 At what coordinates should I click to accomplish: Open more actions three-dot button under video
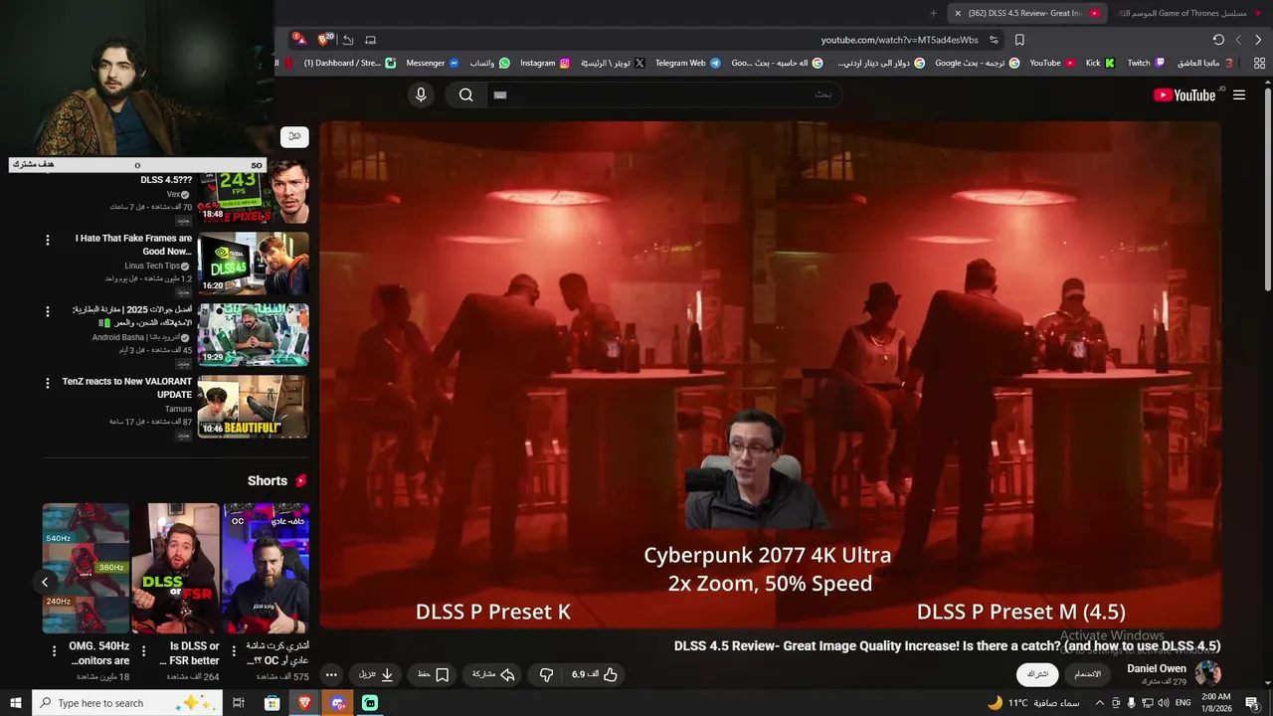tap(331, 674)
